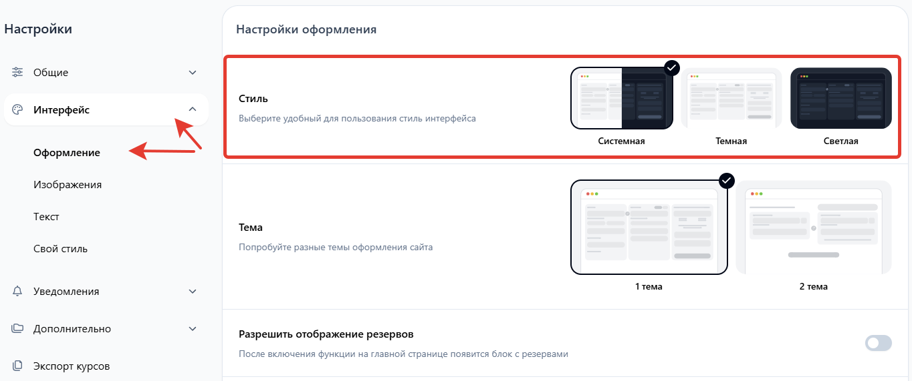Click the sliders icon beside Общие
The height and width of the screenshot is (381, 912).
pyautogui.click(x=18, y=72)
